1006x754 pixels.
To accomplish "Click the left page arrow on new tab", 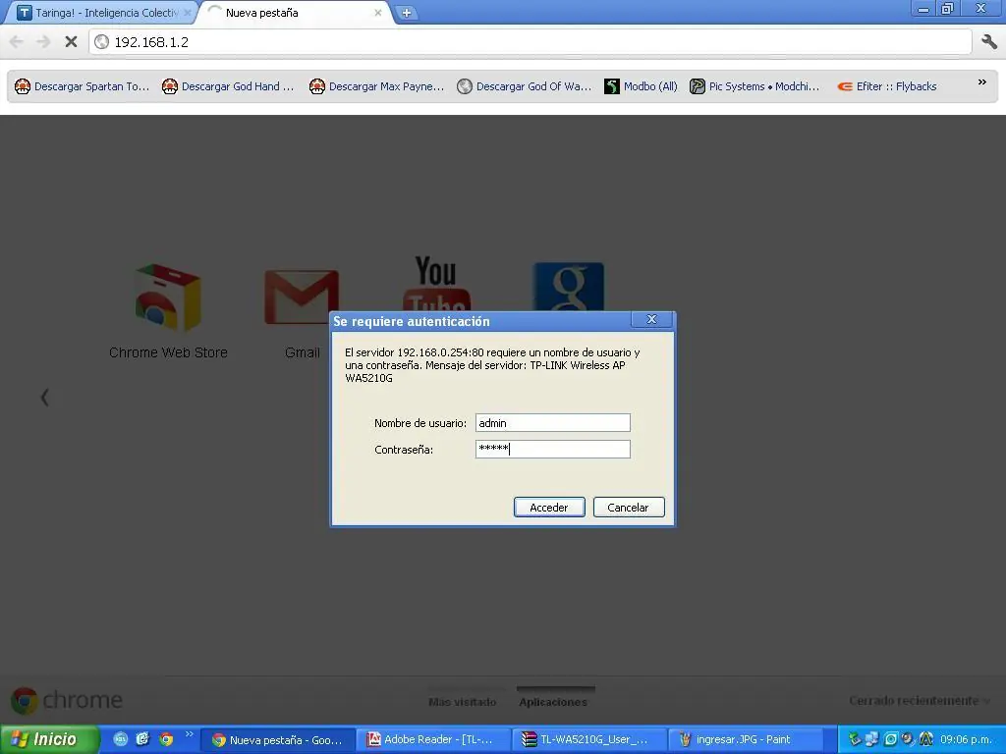I will pos(45,398).
